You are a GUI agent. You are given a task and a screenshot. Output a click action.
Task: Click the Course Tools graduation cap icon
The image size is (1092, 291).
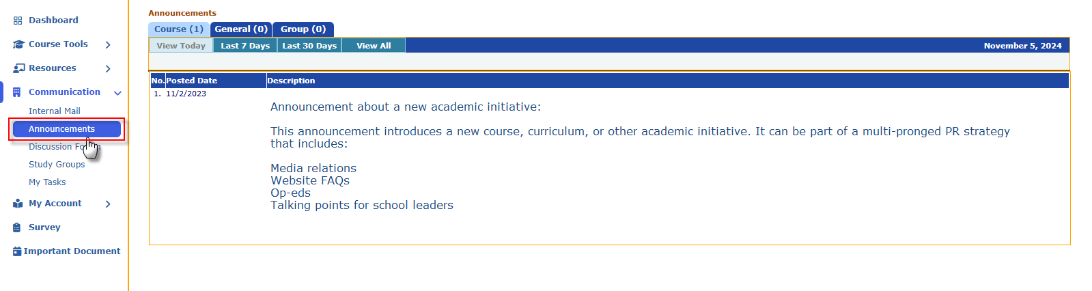[18, 44]
